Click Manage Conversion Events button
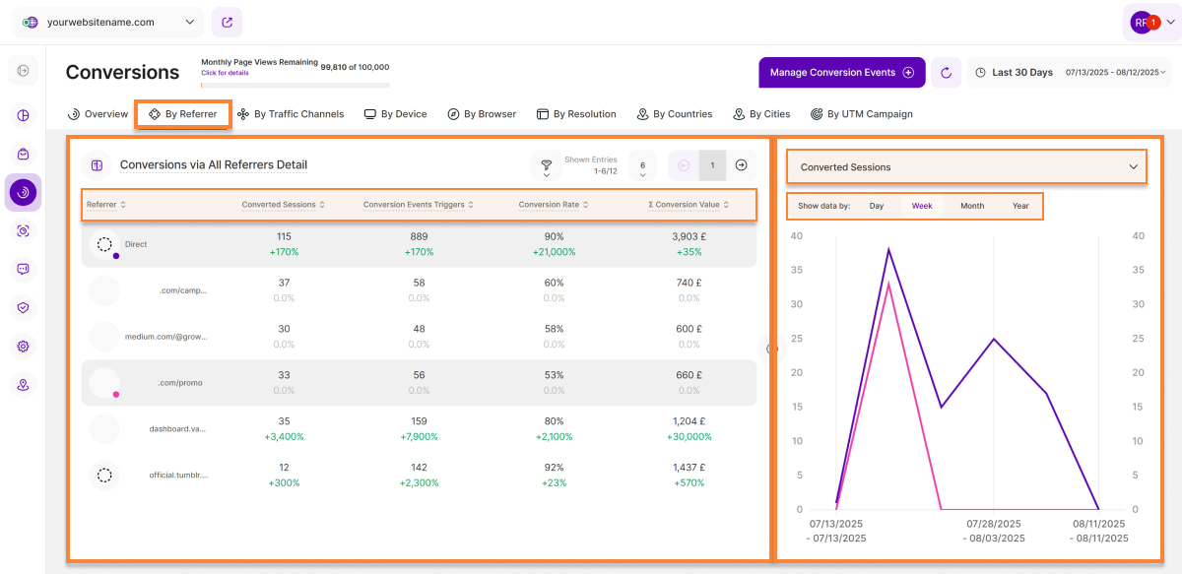1182x574 pixels. click(x=841, y=72)
